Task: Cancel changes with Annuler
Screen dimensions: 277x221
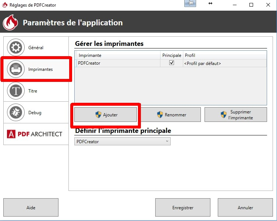Action: tap(245, 207)
